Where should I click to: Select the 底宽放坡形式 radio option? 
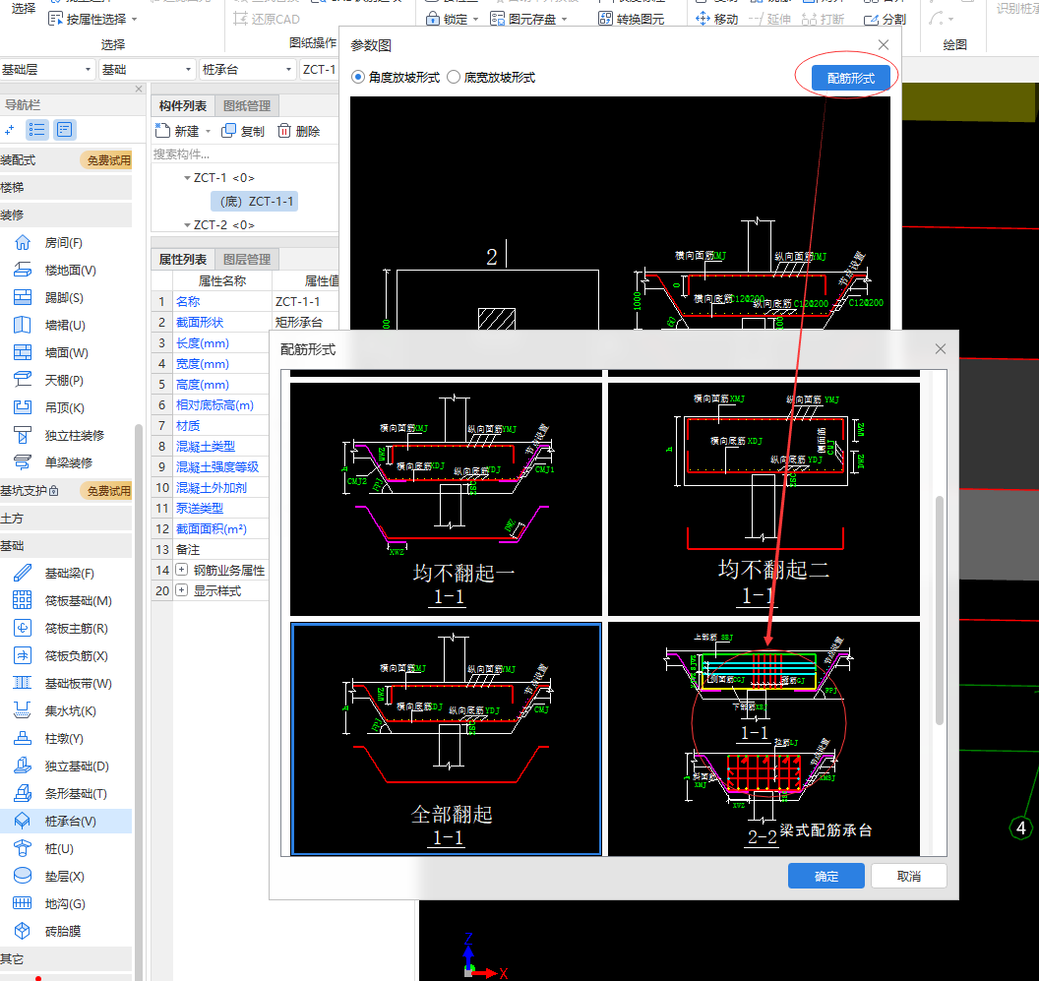coord(454,78)
